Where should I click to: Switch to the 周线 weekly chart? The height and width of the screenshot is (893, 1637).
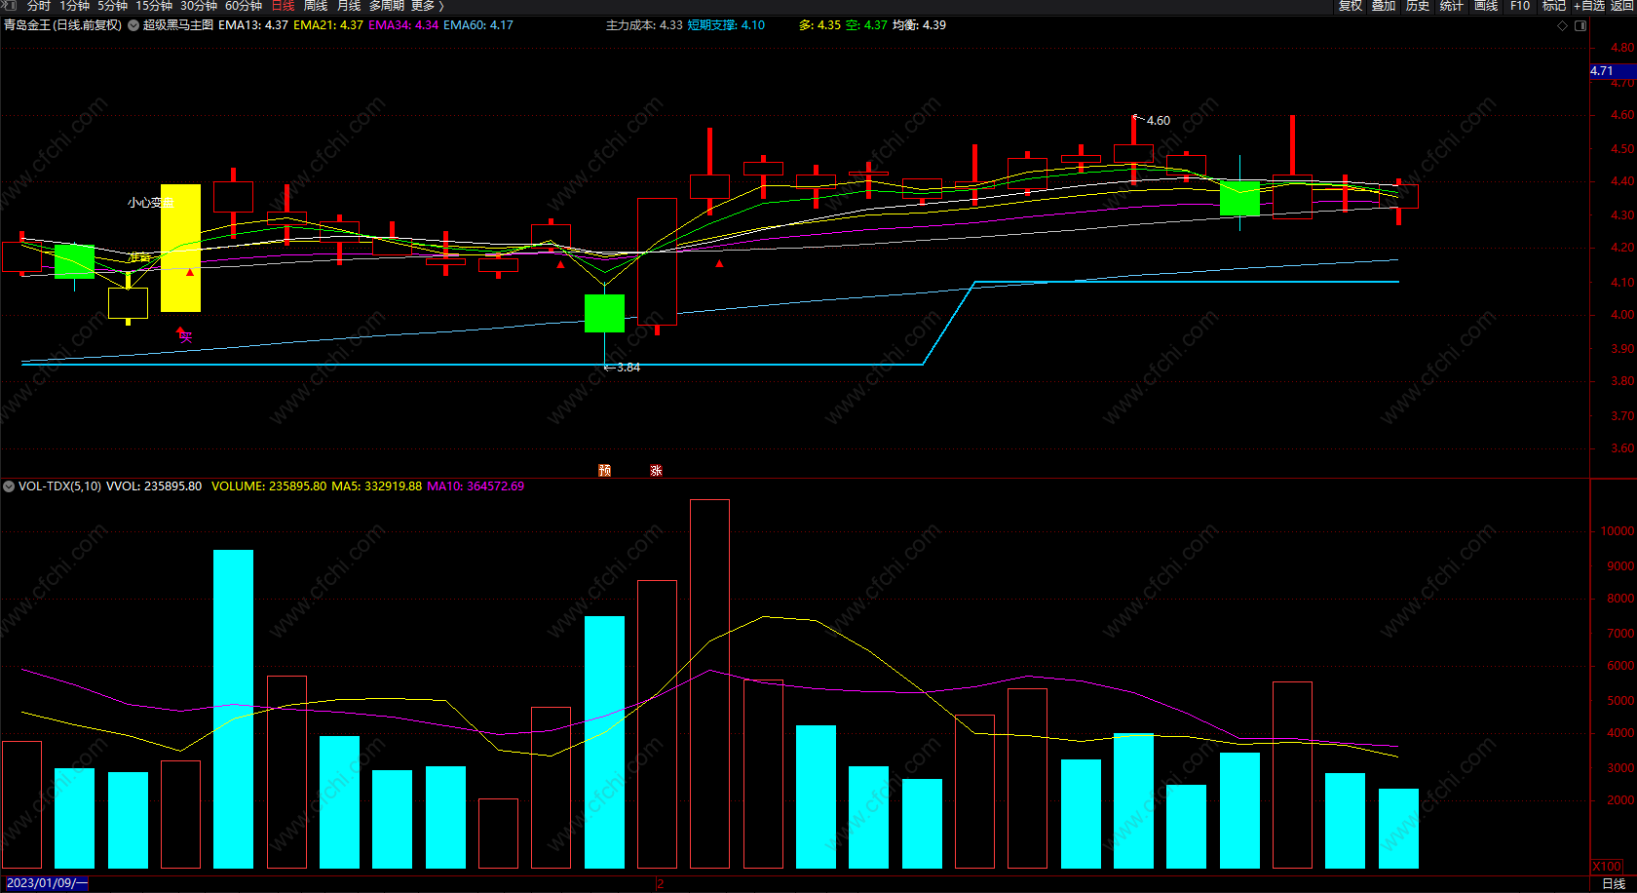coord(316,6)
